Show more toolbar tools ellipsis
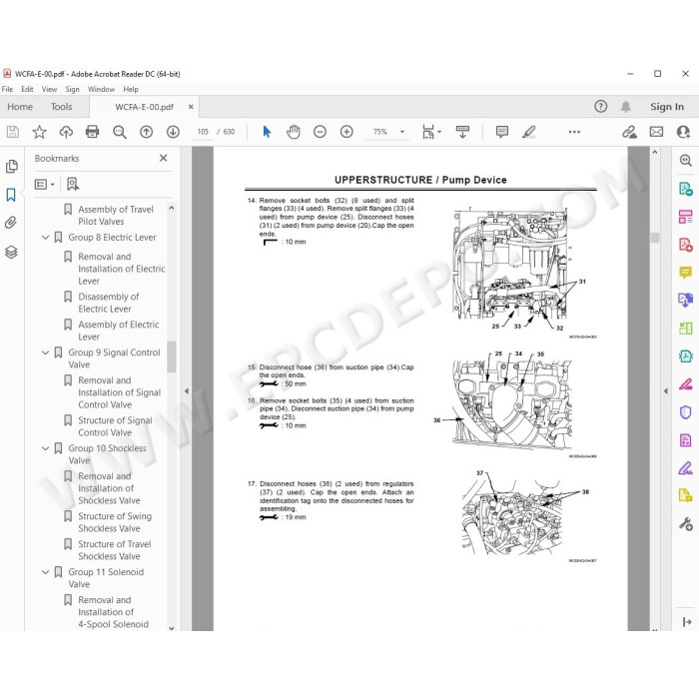The width and height of the screenshot is (699, 699). coord(574,132)
